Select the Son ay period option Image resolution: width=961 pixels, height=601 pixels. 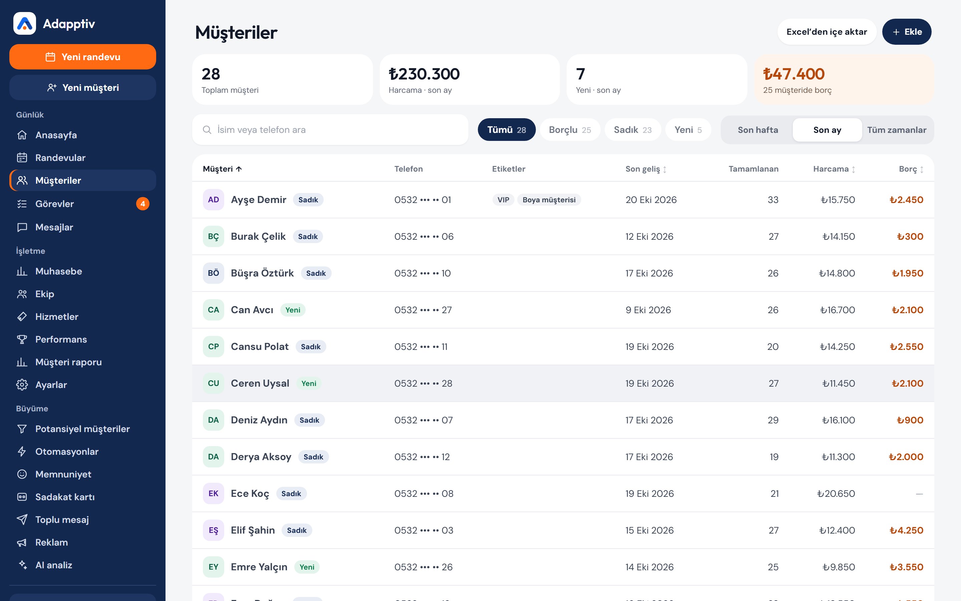pyautogui.click(x=827, y=130)
